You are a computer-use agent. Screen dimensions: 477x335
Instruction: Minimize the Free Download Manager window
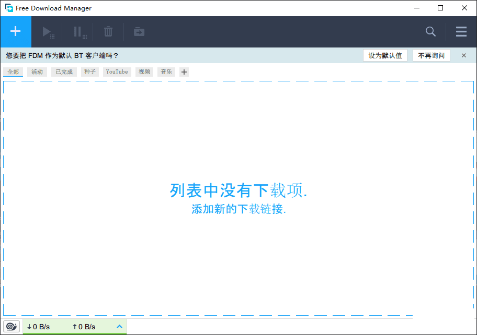click(417, 8)
